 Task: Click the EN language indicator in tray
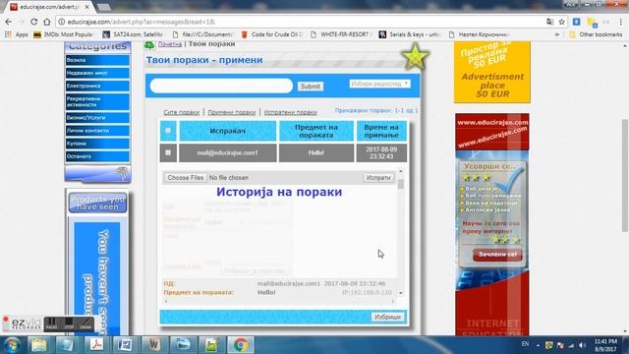(525, 344)
